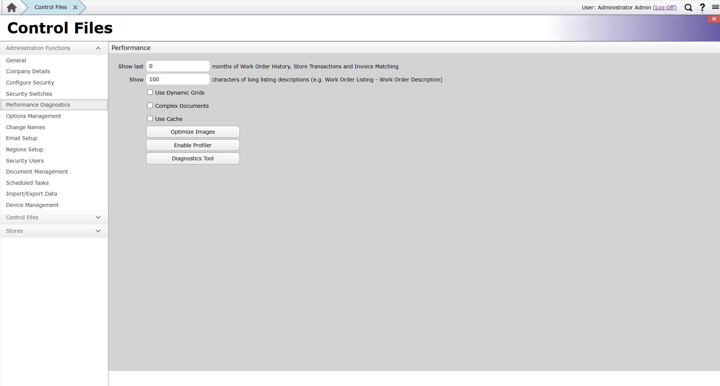Click the description characters field showing 100
The image size is (720, 386).
pos(178,79)
